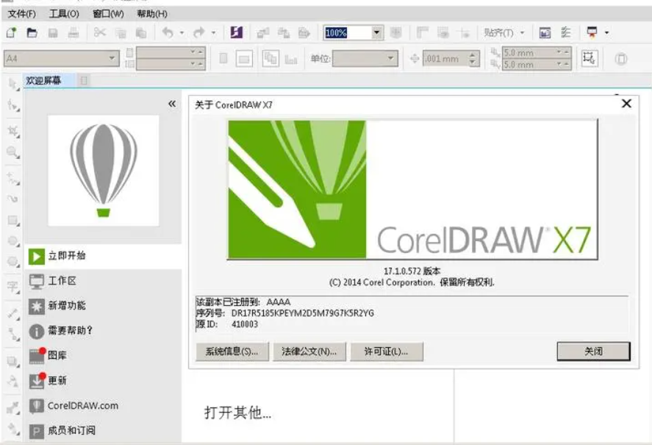Viewport: 652px width, 445px height.
Task: Open CorelDRAW.com in welcome sidebar
Action: 104,406
